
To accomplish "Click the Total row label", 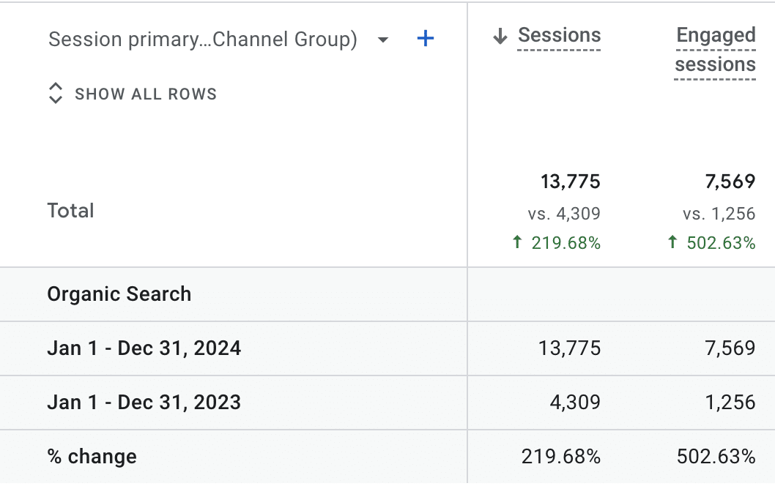I will click(x=71, y=211).
